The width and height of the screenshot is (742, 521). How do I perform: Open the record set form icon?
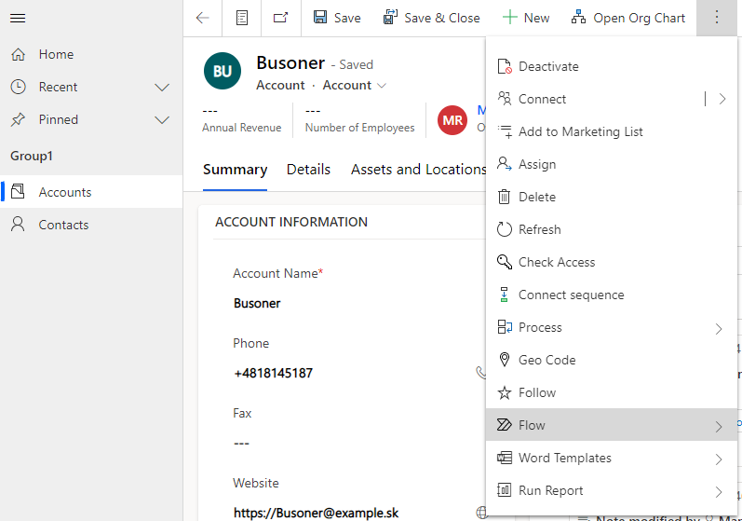[x=242, y=18]
